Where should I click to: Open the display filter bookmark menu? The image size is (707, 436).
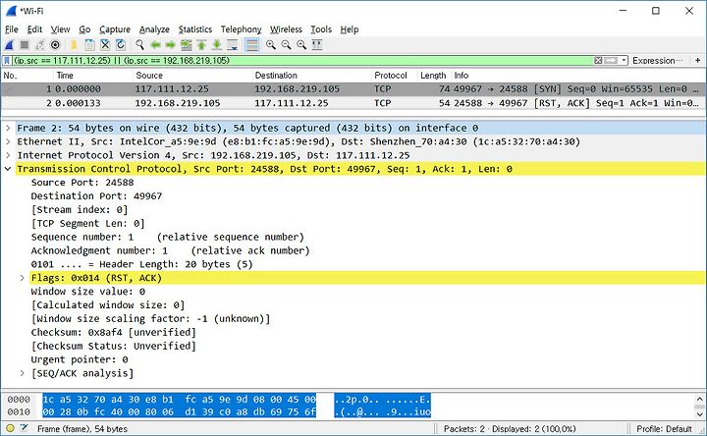click(x=6, y=61)
